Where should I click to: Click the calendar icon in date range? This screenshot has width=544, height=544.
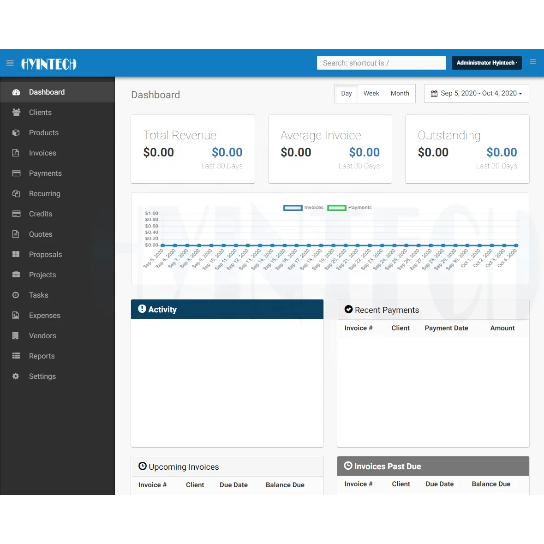point(434,94)
